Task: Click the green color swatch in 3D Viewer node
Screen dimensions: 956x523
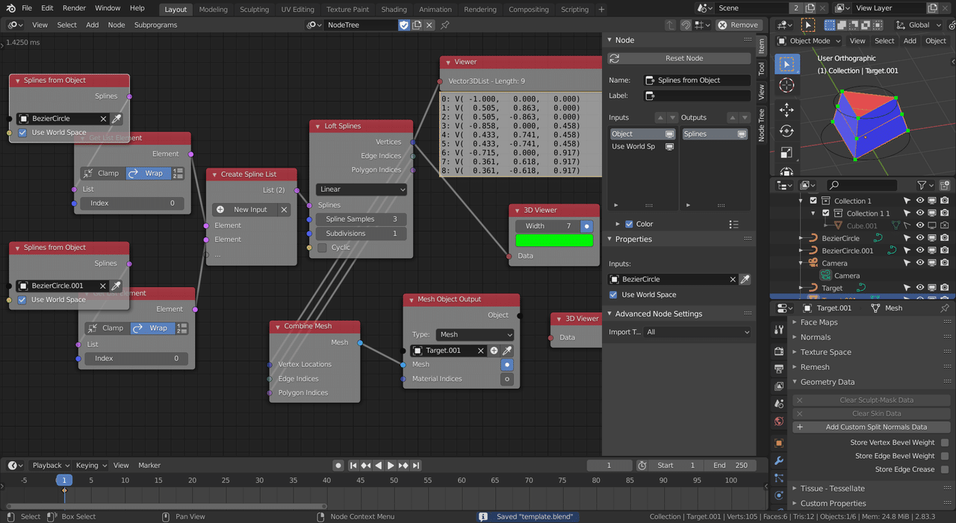Action: coord(554,240)
